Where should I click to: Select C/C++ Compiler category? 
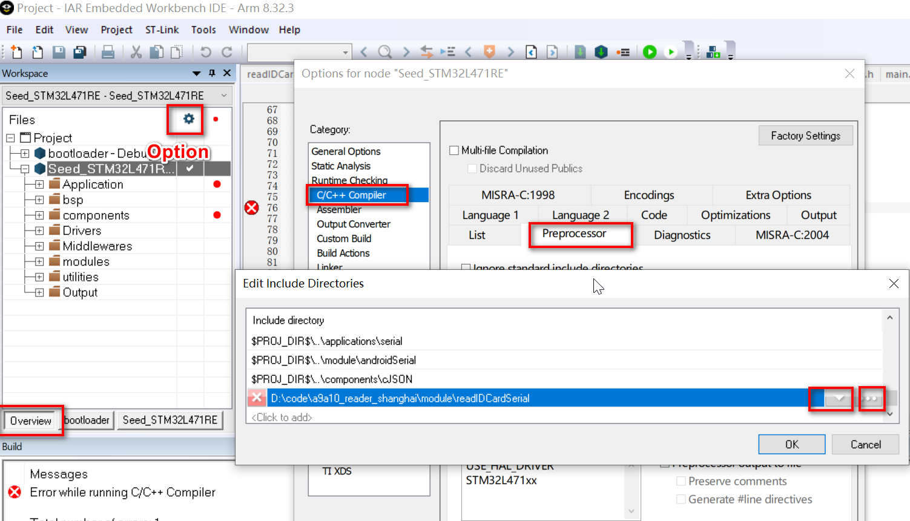[369, 195]
